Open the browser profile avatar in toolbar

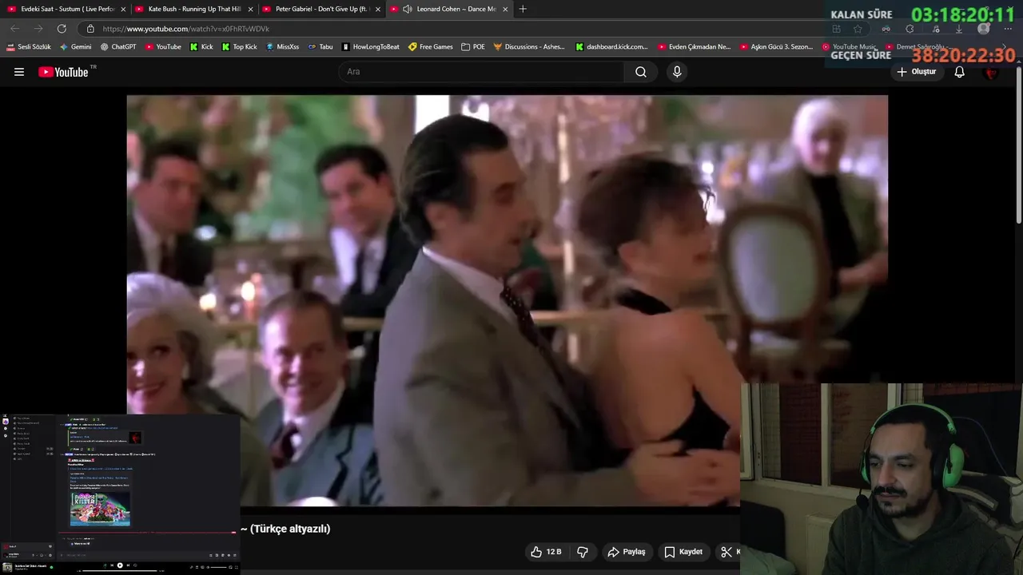[x=984, y=29]
